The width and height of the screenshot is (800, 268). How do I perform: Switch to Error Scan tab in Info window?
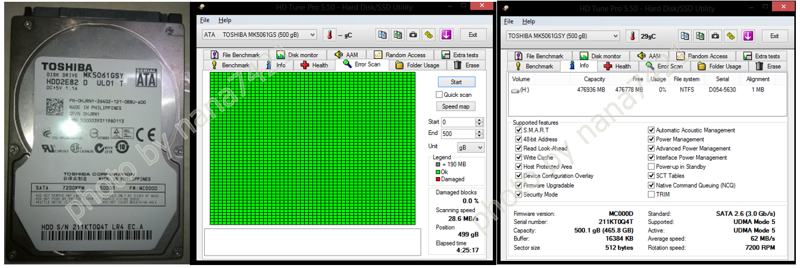pos(664,67)
